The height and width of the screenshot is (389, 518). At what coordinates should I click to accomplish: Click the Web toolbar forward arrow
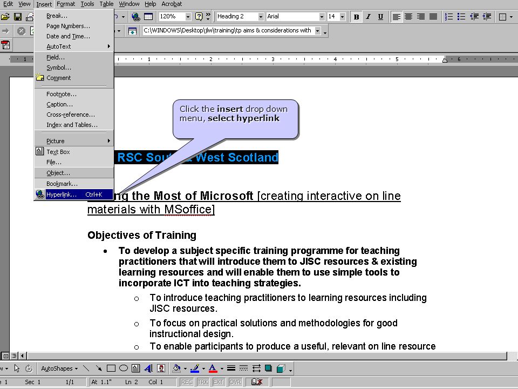(x=5, y=31)
